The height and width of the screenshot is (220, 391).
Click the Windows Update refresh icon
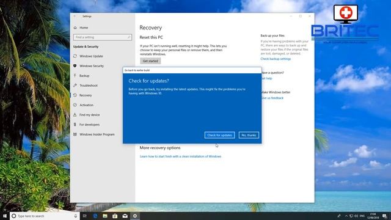click(x=75, y=56)
